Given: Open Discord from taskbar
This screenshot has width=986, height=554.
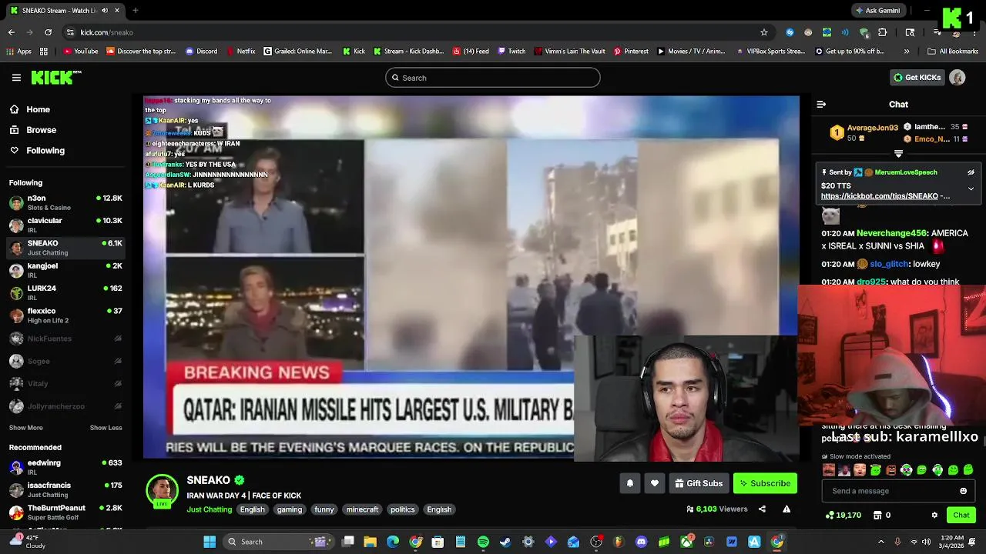Looking at the screenshot, I should coord(641,542).
